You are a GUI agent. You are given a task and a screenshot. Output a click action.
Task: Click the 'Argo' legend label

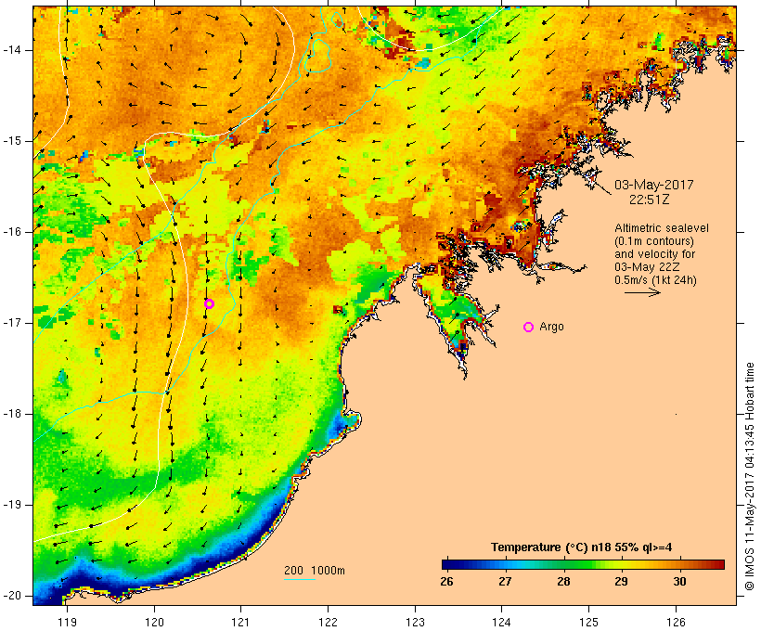(x=552, y=327)
